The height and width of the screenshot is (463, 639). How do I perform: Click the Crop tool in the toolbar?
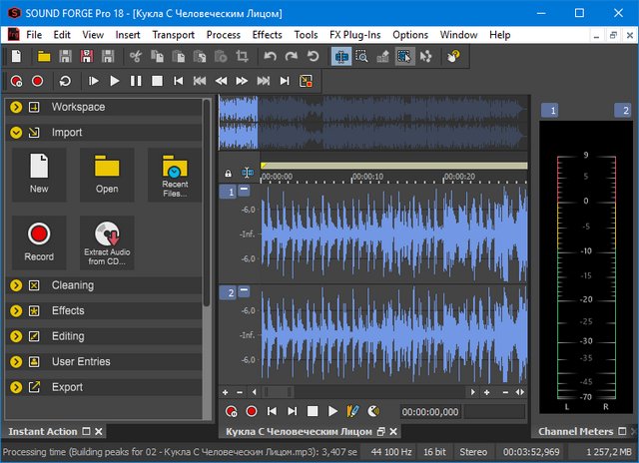(x=242, y=58)
